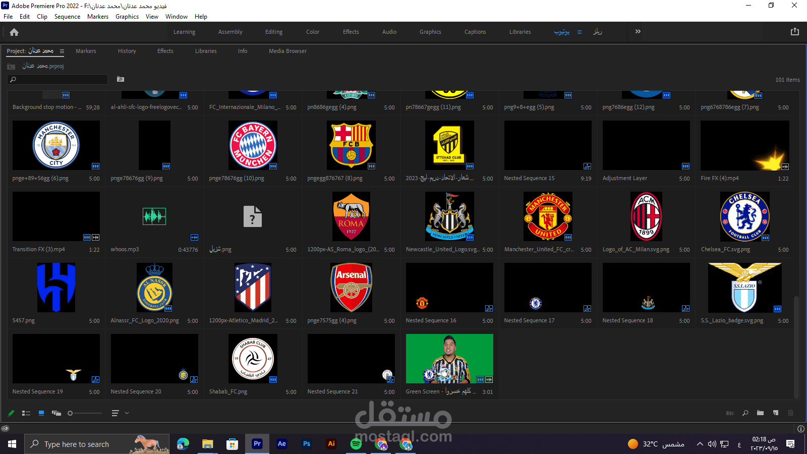Click the Project panel search field

click(x=57, y=79)
